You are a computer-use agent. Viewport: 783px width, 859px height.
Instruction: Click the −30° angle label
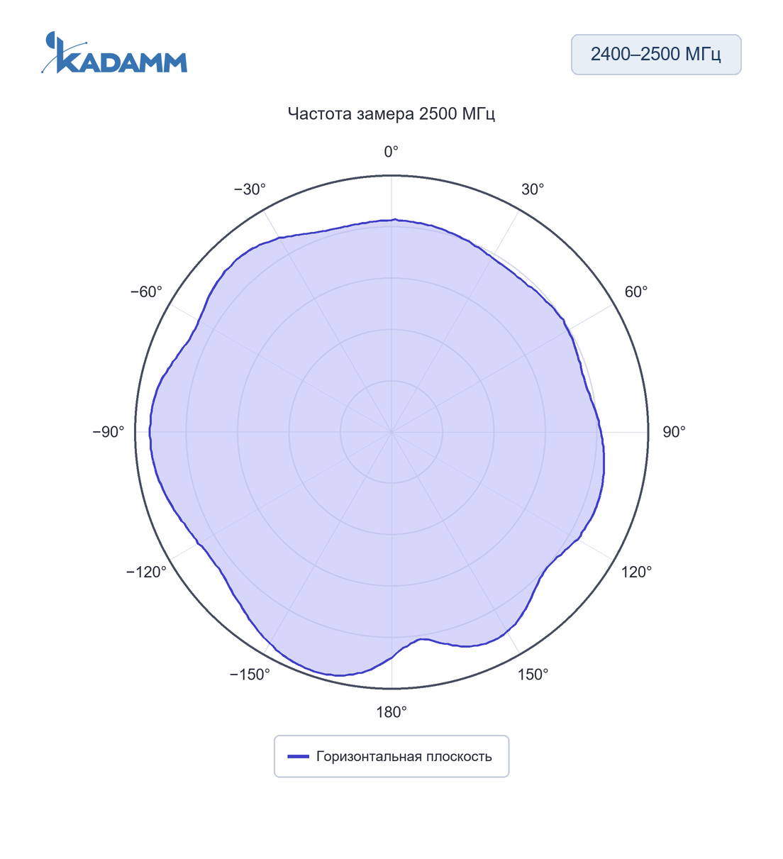tap(250, 189)
